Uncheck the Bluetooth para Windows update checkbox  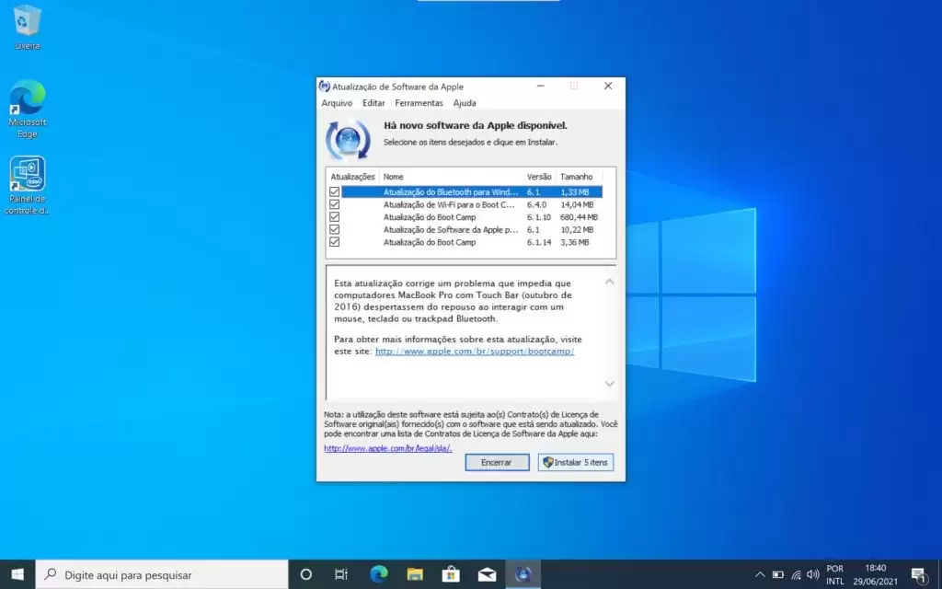click(x=335, y=191)
